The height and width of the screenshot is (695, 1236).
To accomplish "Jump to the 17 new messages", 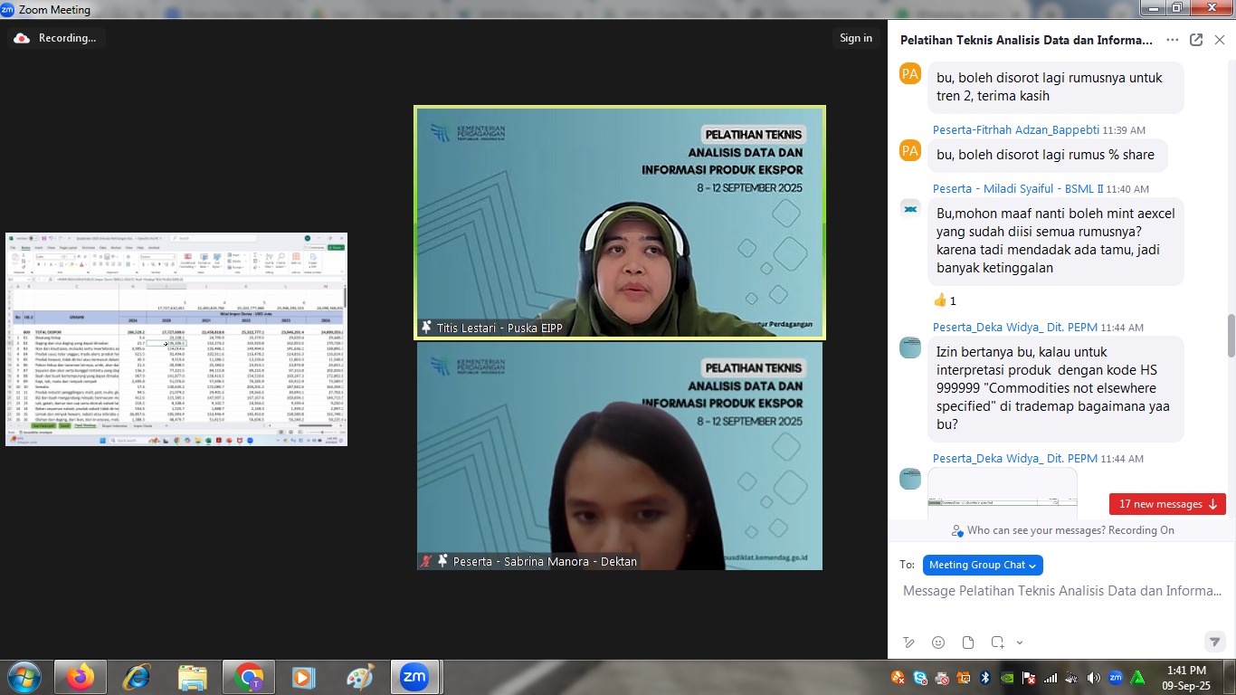I will 1166,504.
